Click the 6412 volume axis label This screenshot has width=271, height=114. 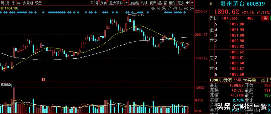(199, 100)
